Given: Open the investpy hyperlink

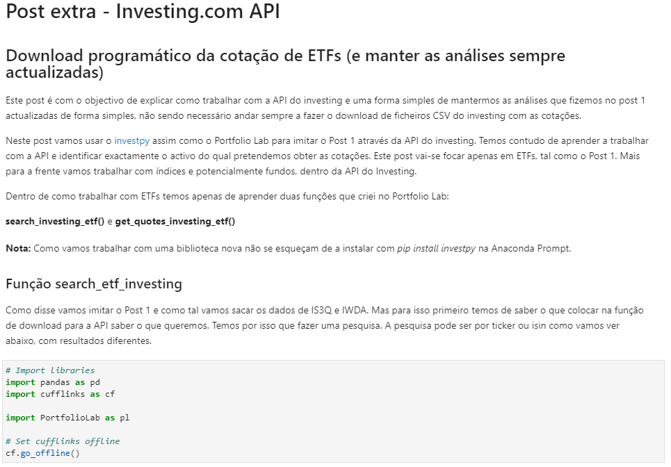Looking at the screenshot, I should click(x=132, y=140).
